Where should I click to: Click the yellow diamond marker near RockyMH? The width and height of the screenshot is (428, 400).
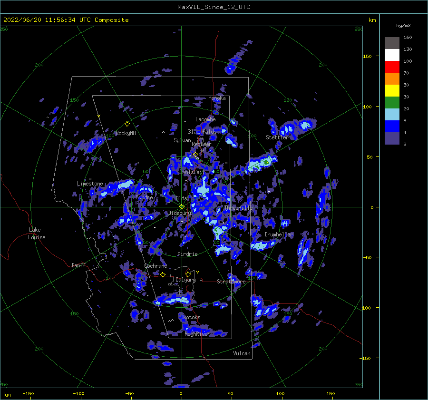(x=127, y=124)
